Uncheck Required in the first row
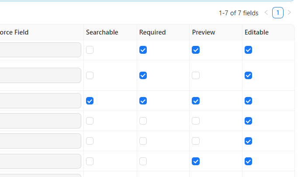 click(x=143, y=50)
